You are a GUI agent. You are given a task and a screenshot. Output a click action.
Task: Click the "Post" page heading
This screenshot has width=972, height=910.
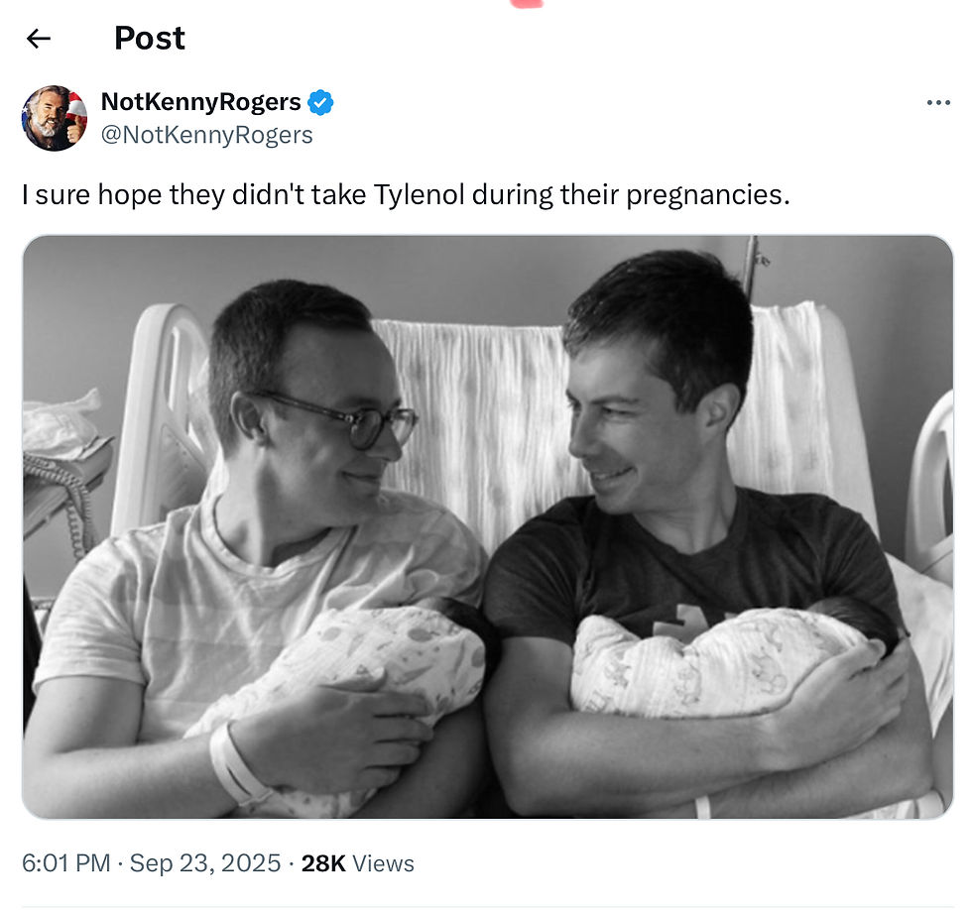(150, 39)
